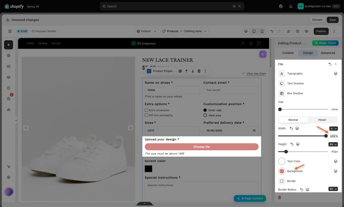Click the red trash icon under panel
Image resolution: width=344 pixels, height=207 pixels.
[279, 198]
